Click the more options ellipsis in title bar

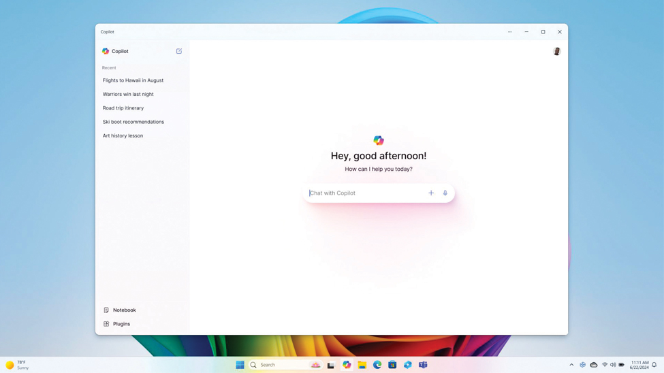[x=510, y=32]
